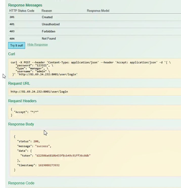Image resolution: width=181 pixels, height=188 pixels.
Task: Click the HTTP Status Code column header
Action: click(22, 11)
